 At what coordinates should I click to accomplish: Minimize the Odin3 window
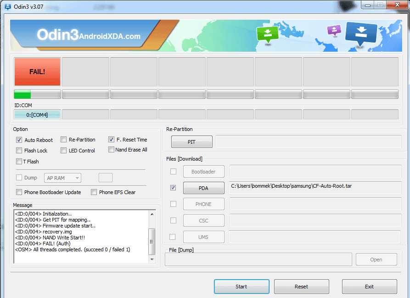pos(367,5)
